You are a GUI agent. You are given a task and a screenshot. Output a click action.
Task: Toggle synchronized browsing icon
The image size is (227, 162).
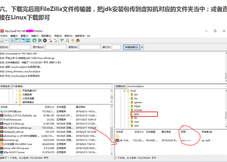(x=73, y=40)
